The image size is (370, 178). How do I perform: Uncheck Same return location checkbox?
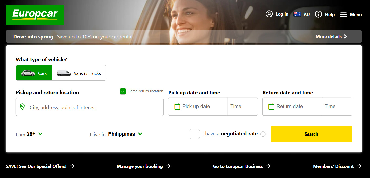(123, 91)
